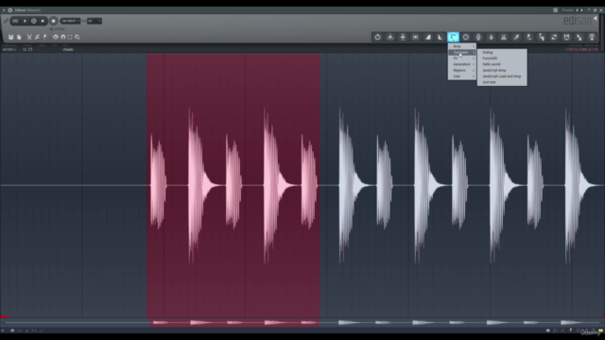Click the time stretch icon after droplet
The height and width of the screenshot is (340, 605).
pos(504,37)
